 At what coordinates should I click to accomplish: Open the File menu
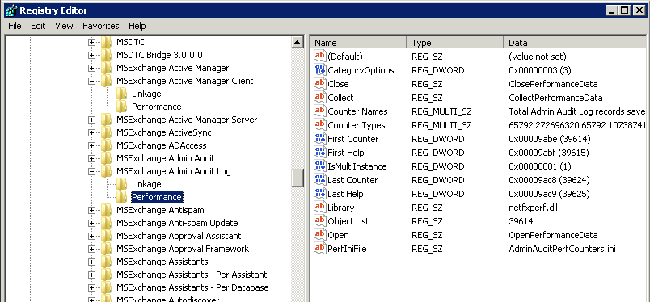(15, 26)
